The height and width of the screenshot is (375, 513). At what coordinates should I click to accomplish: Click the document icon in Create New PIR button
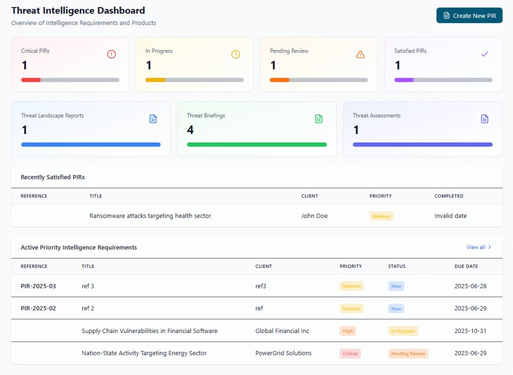(446, 15)
